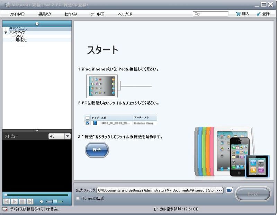277x215 pixels.
Task: Click the magnifier search icon
Action: tap(197, 14)
